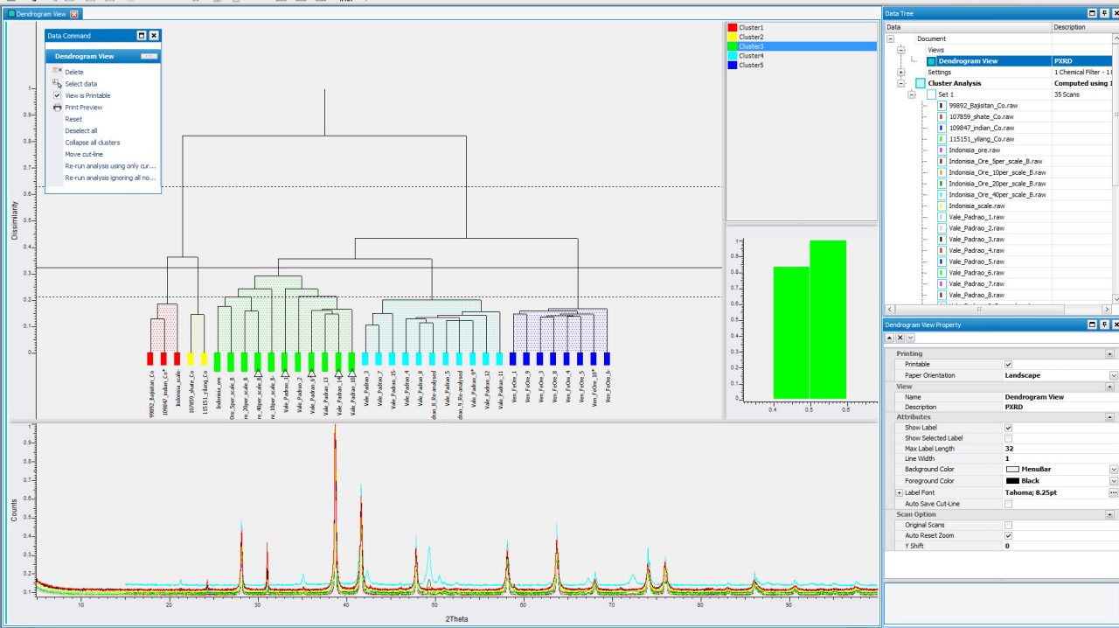Click the Dendrogram View tab icon
This screenshot has width=1119, height=628.
(11, 14)
